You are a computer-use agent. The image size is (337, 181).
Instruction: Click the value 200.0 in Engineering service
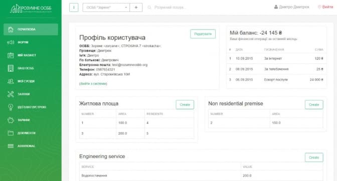click(x=247, y=175)
